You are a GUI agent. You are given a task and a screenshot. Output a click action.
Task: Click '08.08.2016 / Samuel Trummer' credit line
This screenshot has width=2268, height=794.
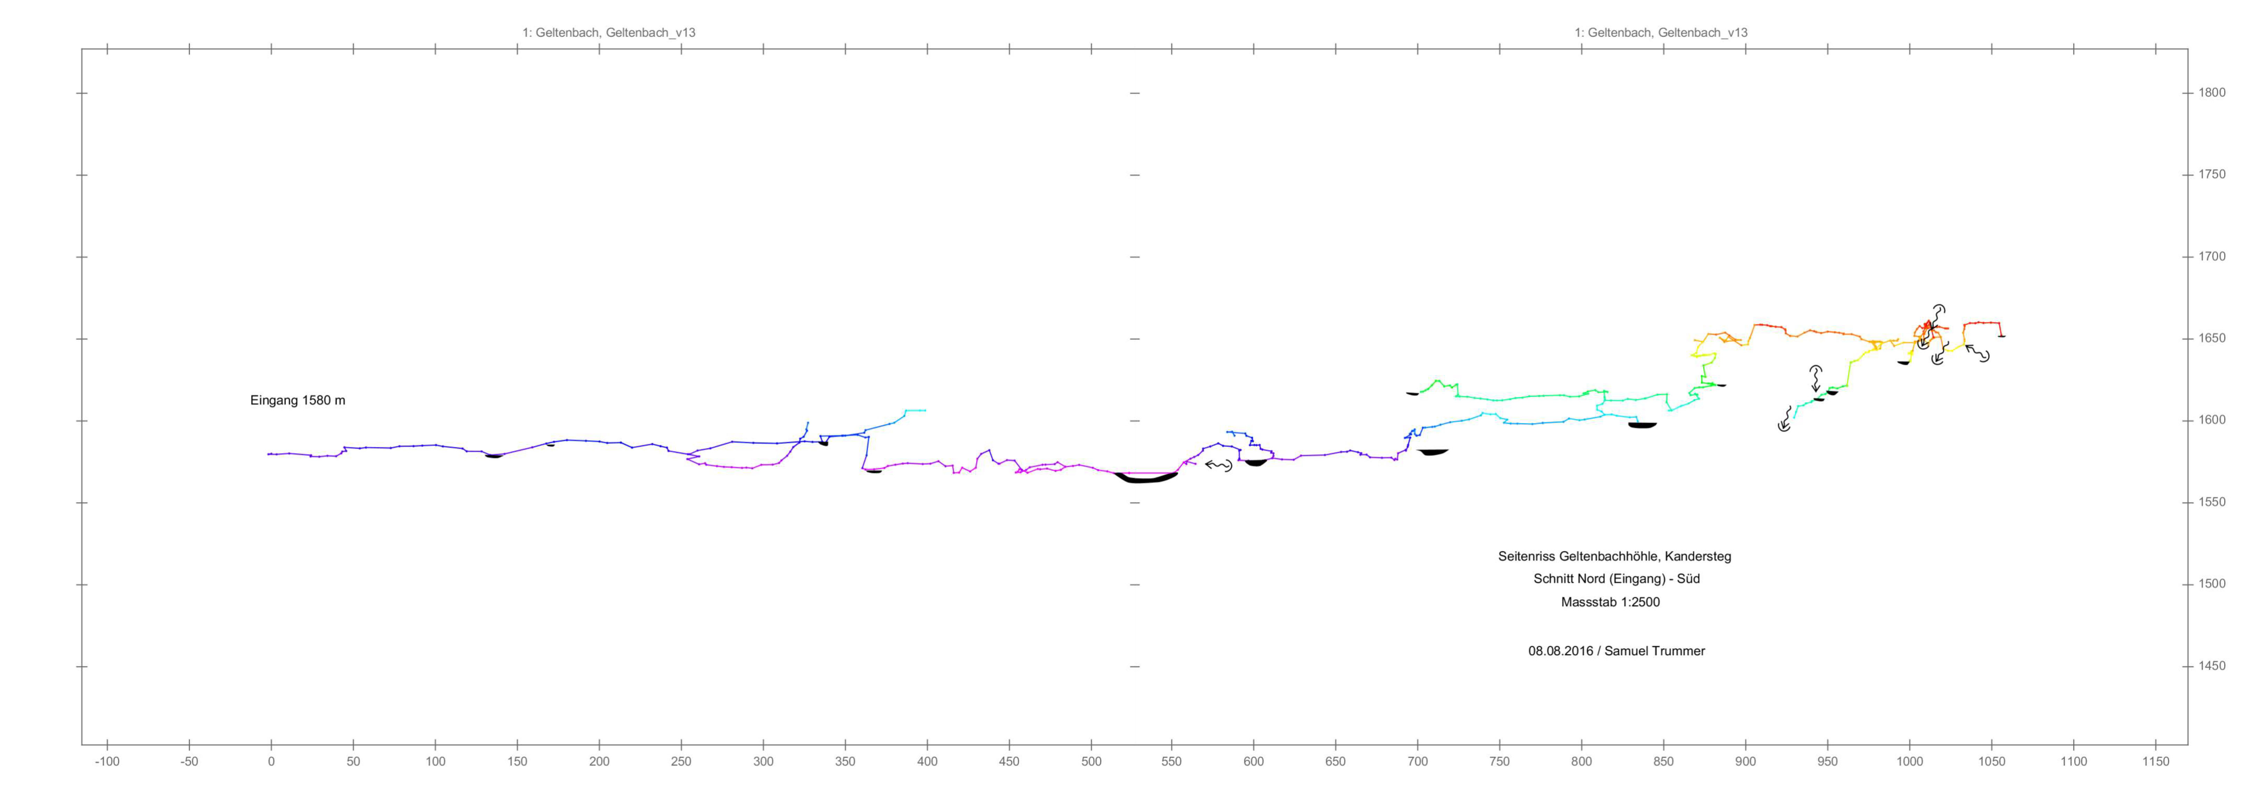tap(1617, 651)
